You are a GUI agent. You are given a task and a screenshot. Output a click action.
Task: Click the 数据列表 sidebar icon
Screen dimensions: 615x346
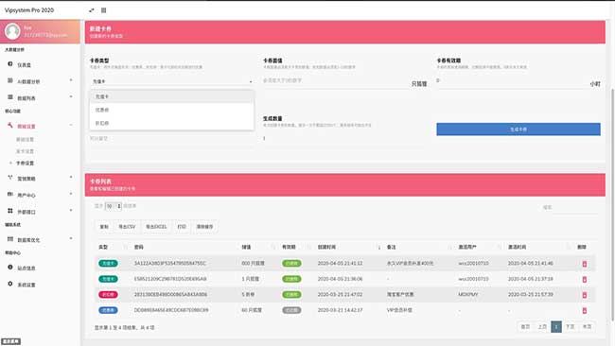pos(10,96)
